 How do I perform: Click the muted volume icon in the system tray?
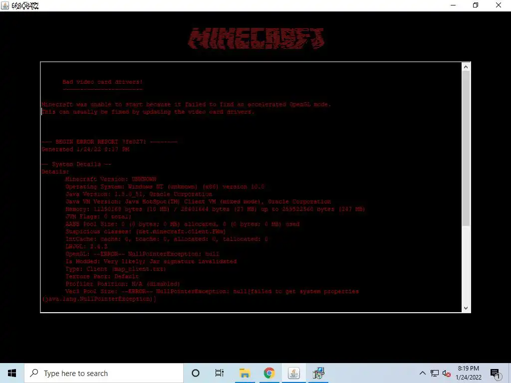coord(447,373)
